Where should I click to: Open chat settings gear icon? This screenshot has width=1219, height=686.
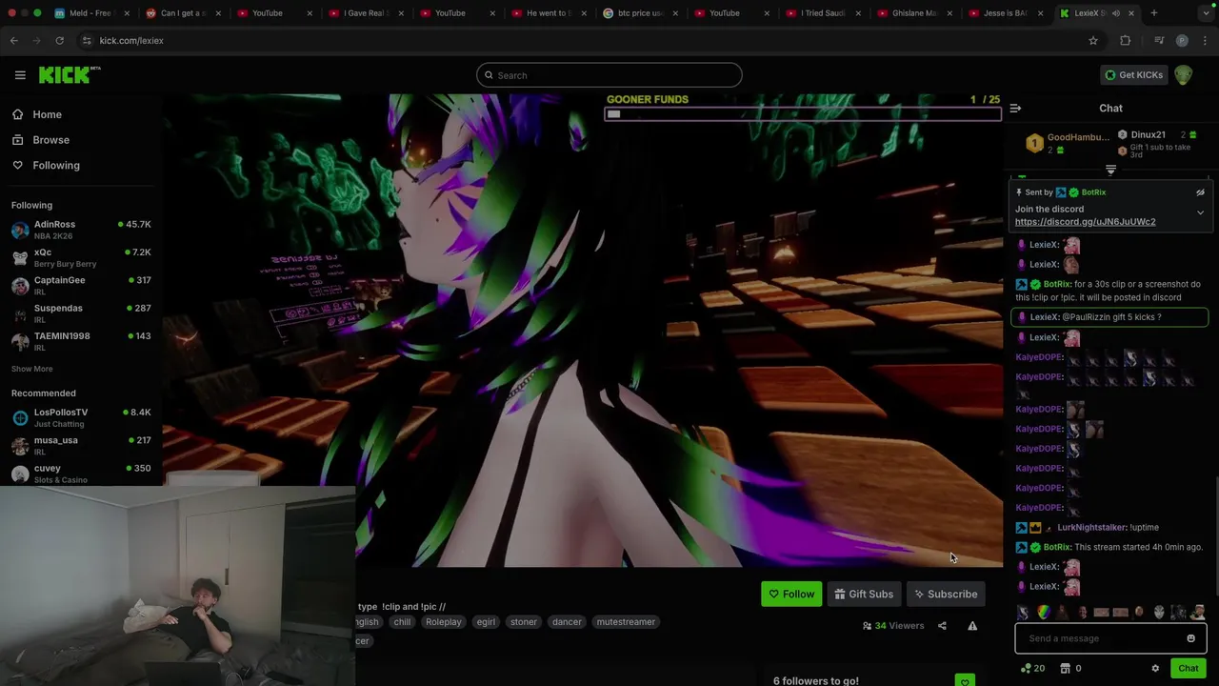[1155, 669]
